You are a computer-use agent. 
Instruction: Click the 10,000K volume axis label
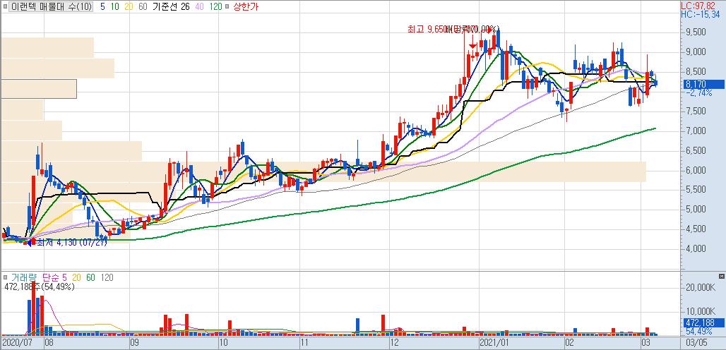pos(700,310)
